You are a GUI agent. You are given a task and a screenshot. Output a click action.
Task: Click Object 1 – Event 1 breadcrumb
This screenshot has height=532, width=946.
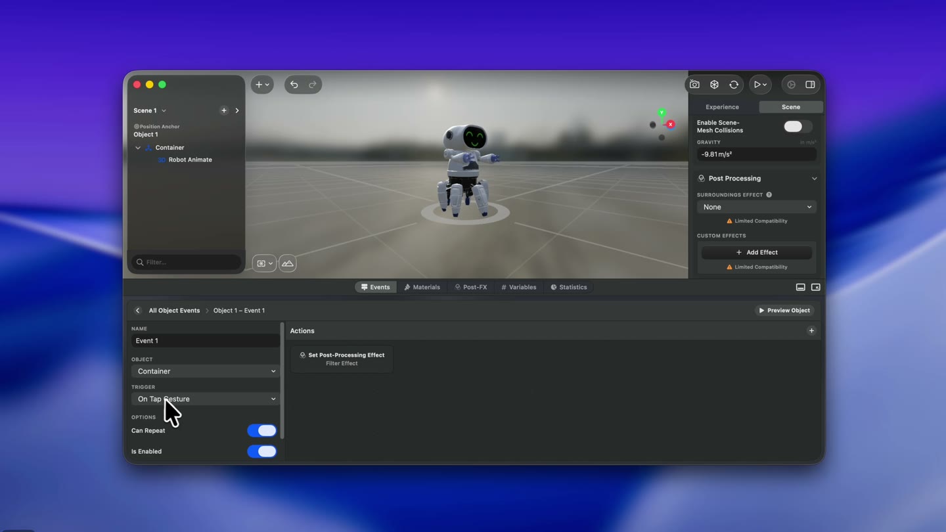click(239, 311)
